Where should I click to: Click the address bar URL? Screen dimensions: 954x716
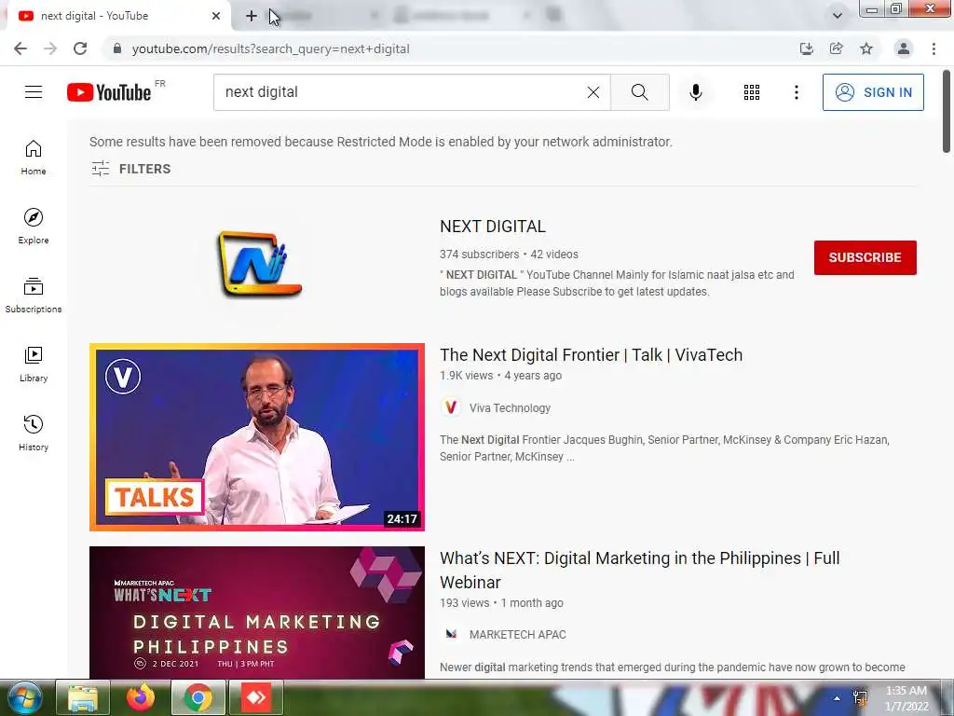[x=271, y=48]
